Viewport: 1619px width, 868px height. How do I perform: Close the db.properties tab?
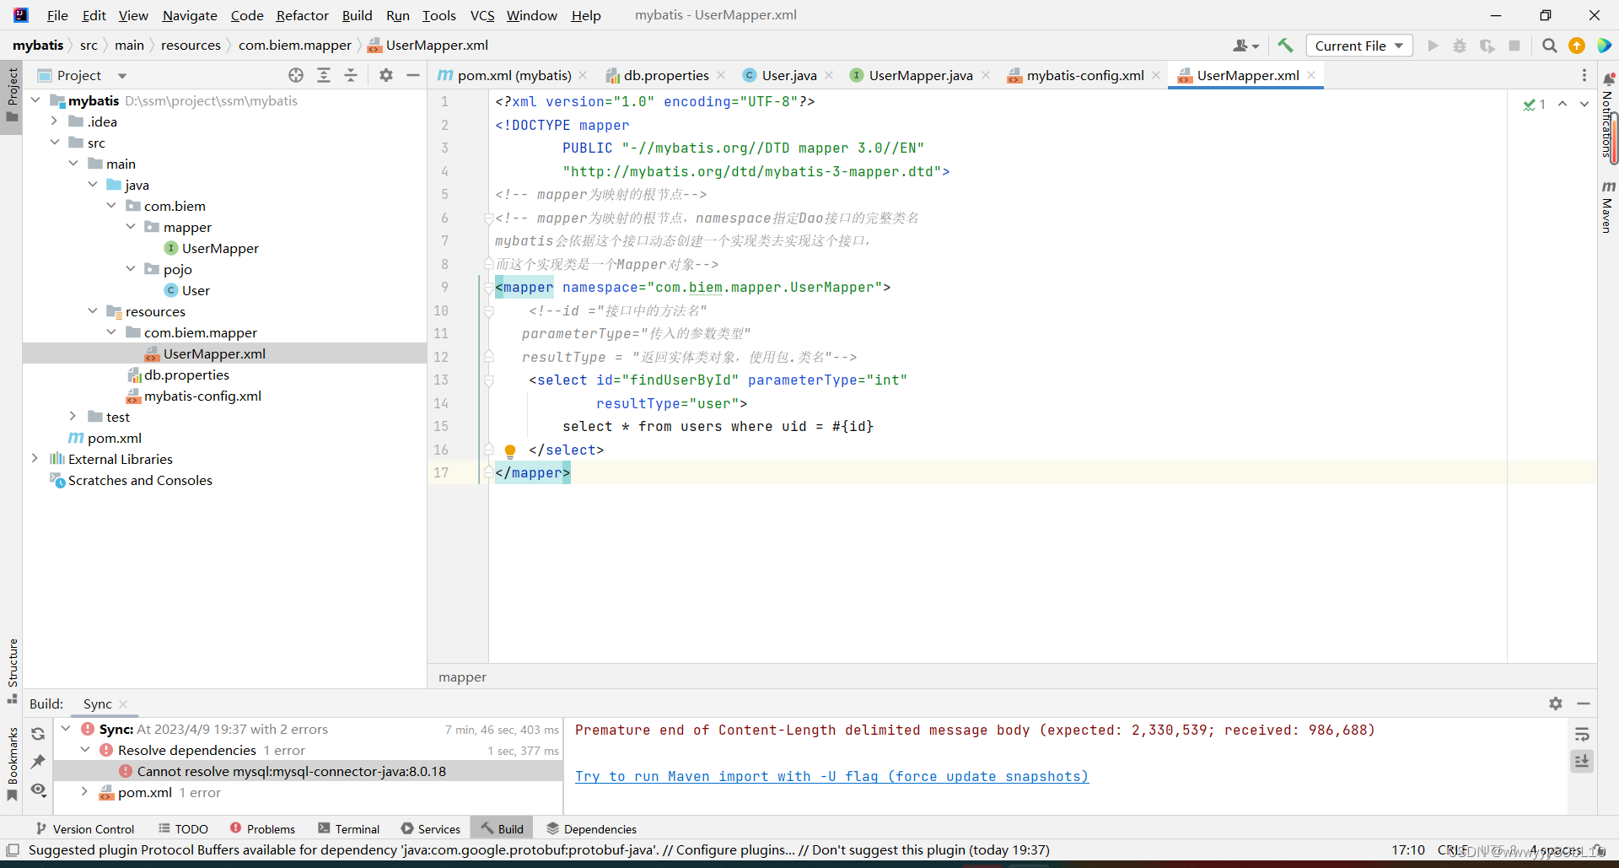coord(721,75)
